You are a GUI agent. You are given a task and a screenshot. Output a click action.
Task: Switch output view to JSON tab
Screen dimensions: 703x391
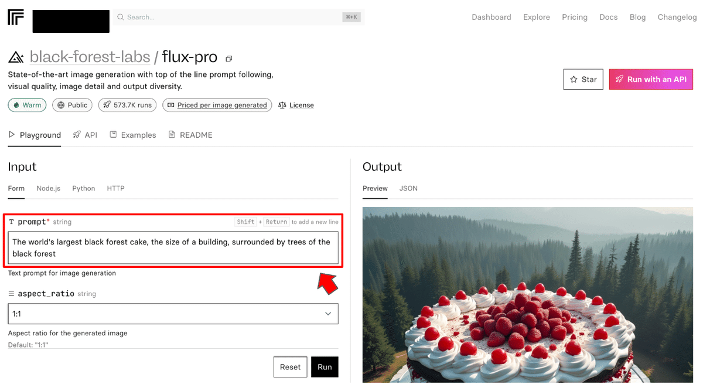408,188
